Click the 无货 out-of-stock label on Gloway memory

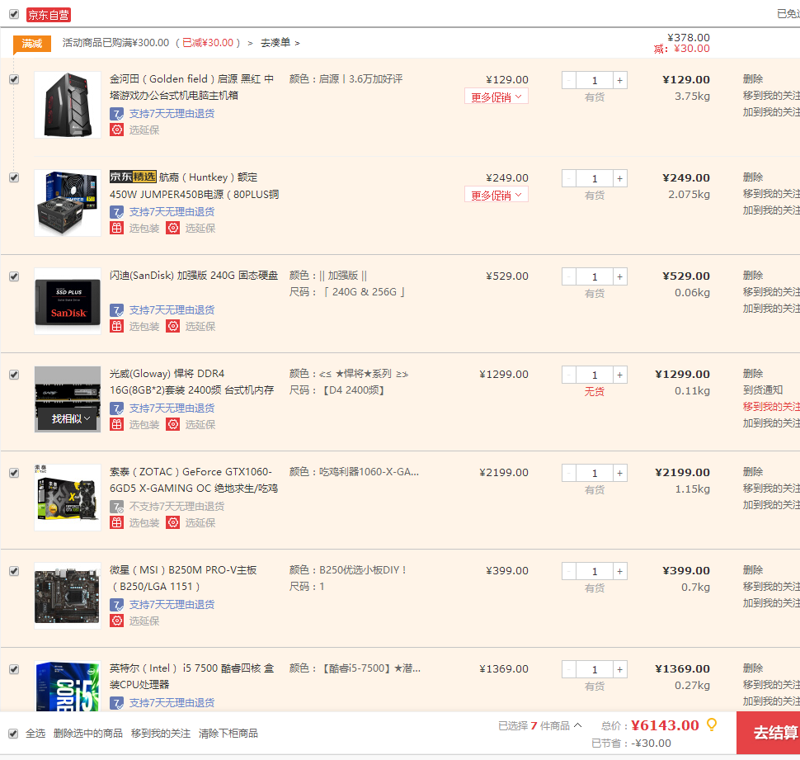coord(595,391)
